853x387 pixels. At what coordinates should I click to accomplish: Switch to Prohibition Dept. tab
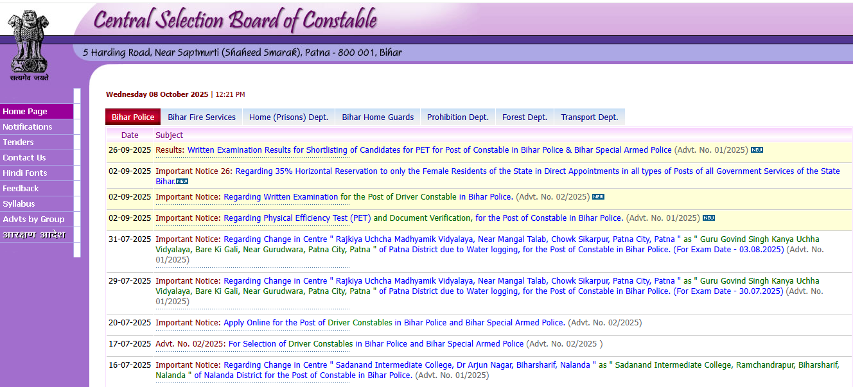coord(457,117)
